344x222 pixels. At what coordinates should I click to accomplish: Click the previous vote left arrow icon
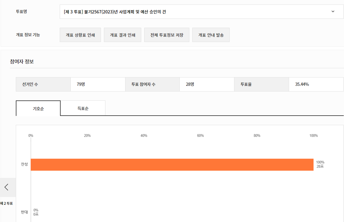[7, 187]
